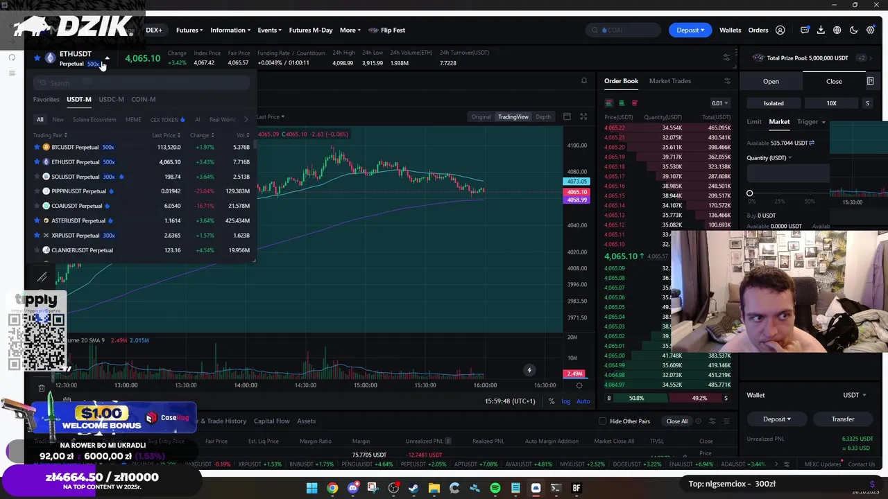Check the Hide Other Pairs checkbox
The width and height of the screenshot is (888, 499).
(602, 421)
